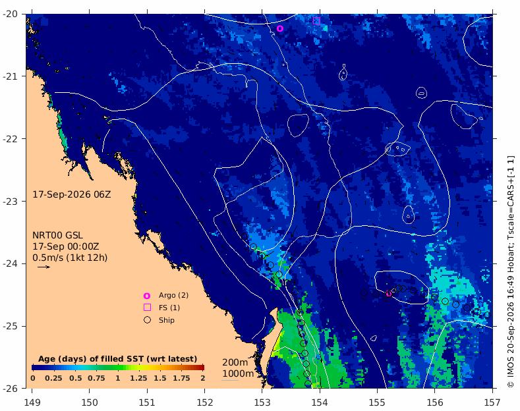Click the -23 latitude axis tick label
The width and height of the screenshot is (520, 411).
point(10,201)
